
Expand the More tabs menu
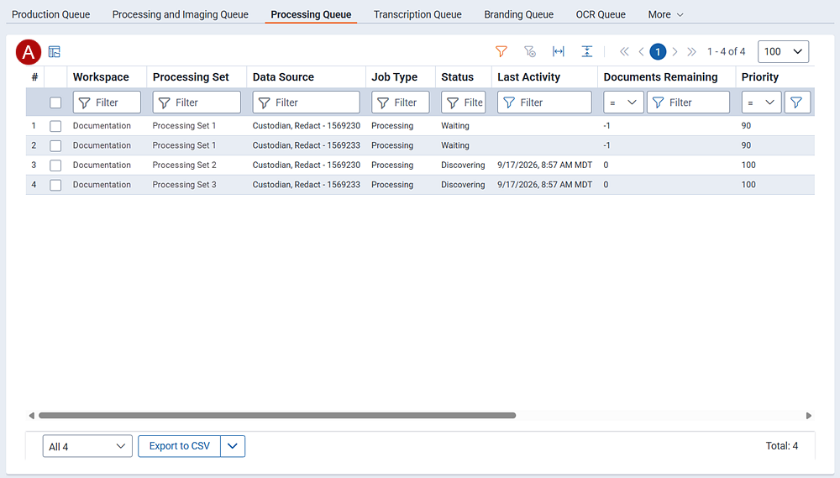click(x=665, y=14)
